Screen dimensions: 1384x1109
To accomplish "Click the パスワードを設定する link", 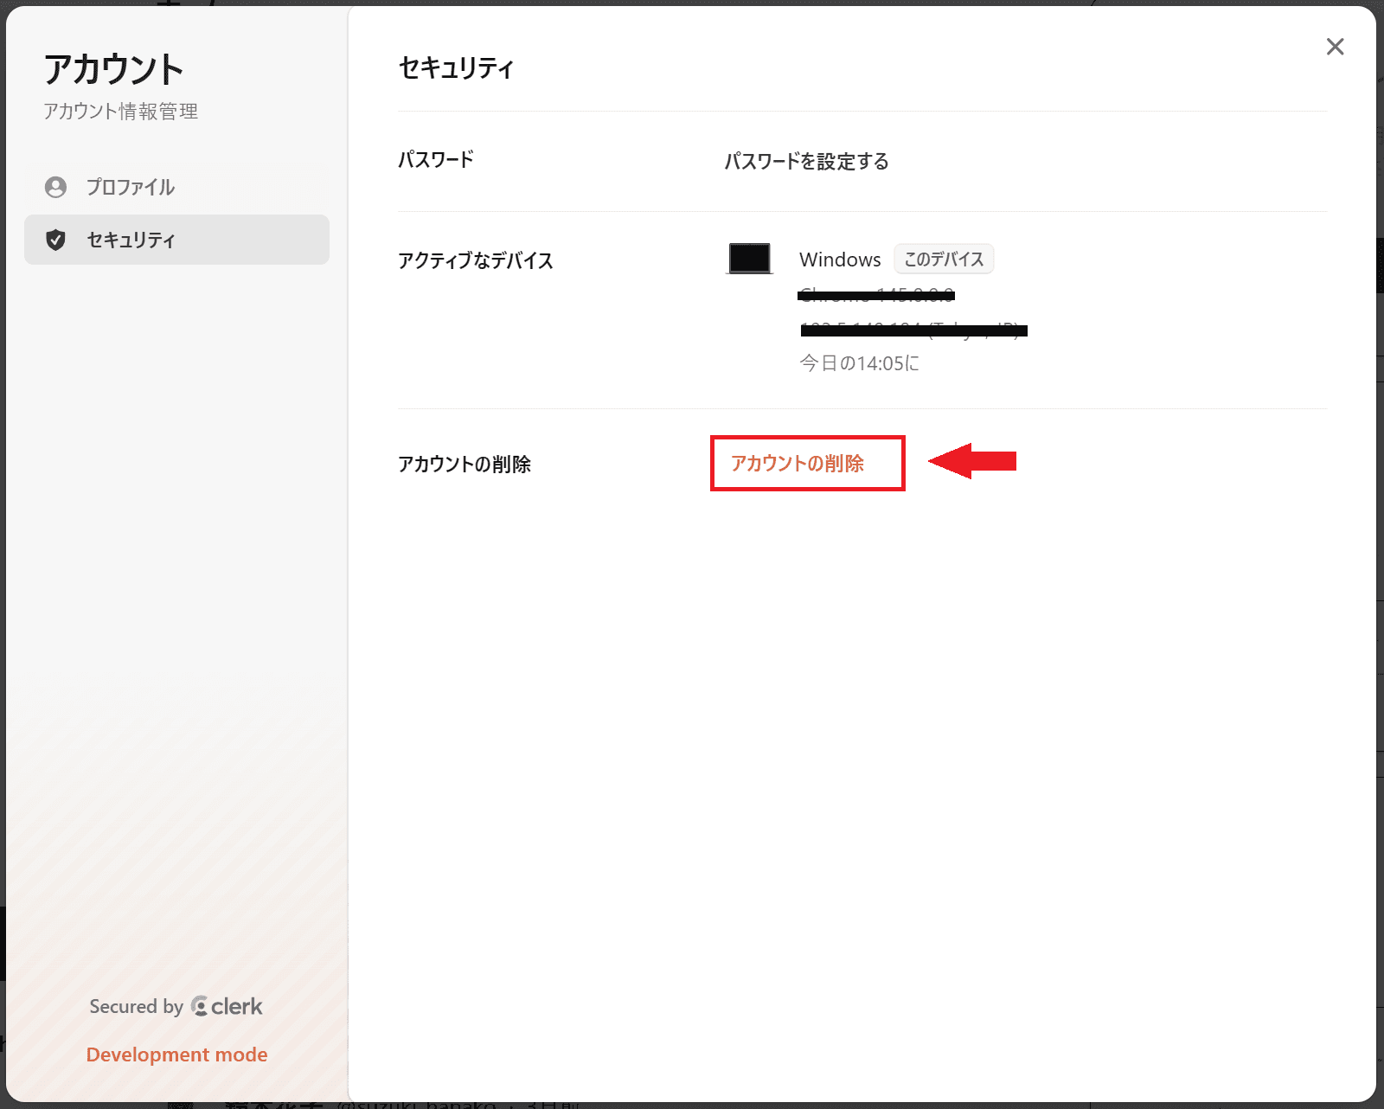I will tap(806, 162).
